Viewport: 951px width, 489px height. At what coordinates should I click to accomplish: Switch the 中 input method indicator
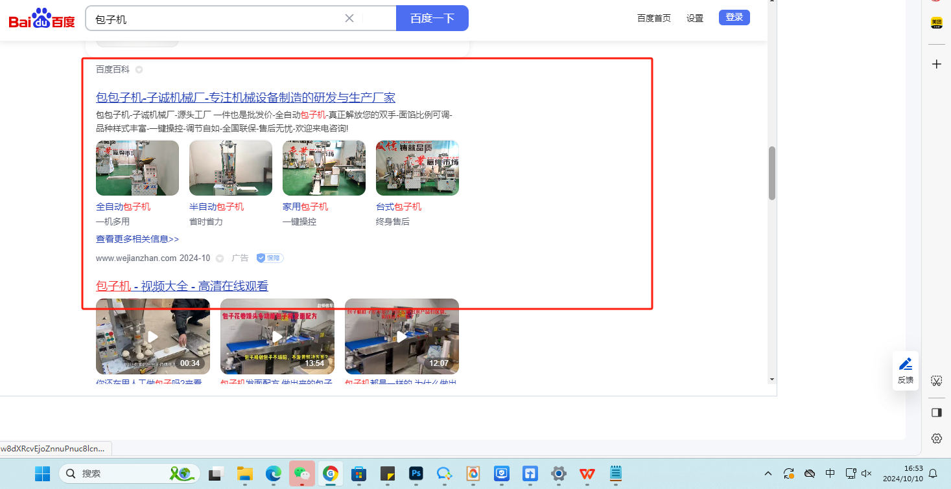point(830,473)
